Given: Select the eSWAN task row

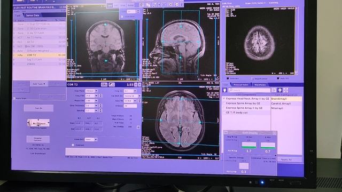Looking at the screenshot, I should (x=39, y=64).
